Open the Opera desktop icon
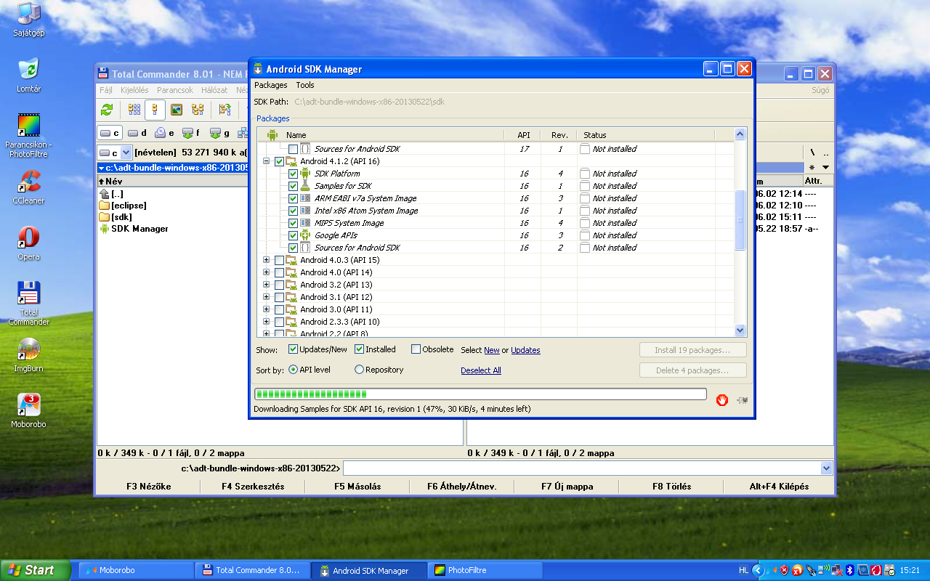The height and width of the screenshot is (581, 930). tap(29, 242)
